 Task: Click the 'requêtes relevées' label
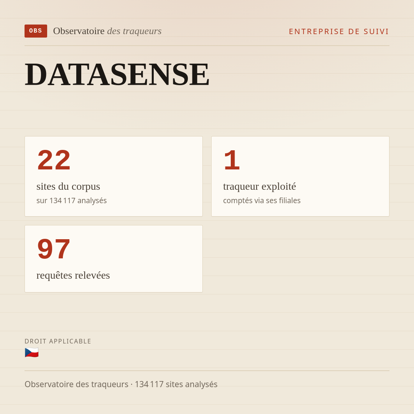point(73,275)
